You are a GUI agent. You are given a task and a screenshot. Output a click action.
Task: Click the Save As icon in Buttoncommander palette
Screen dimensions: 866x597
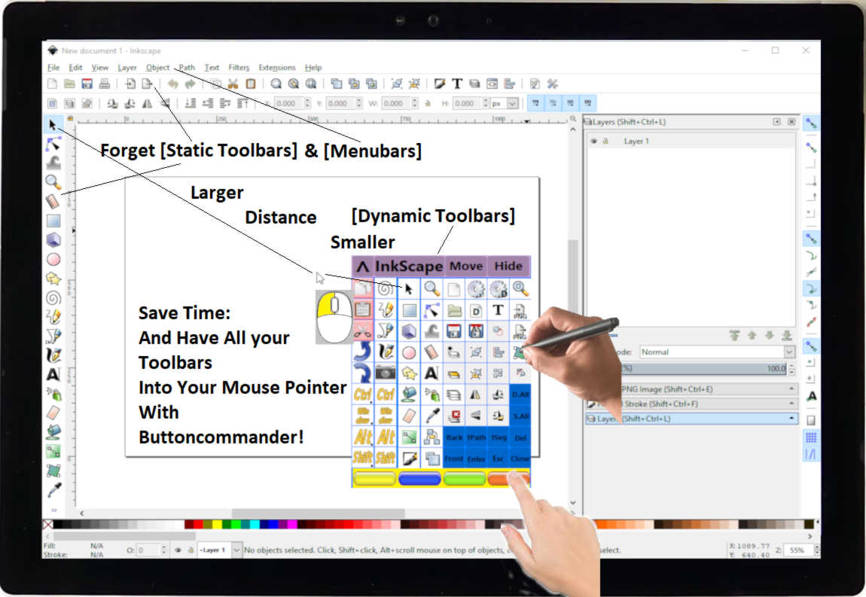point(476,330)
